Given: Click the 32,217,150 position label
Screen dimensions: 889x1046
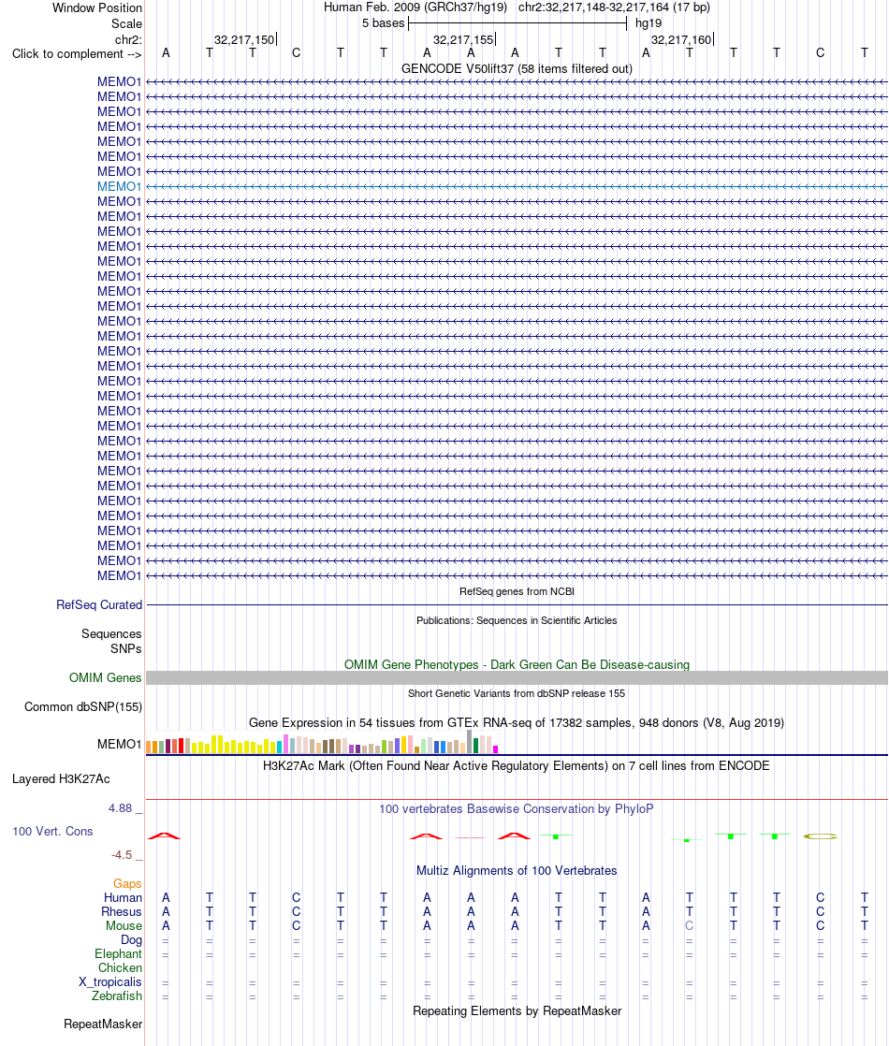Looking at the screenshot, I should click(244, 40).
